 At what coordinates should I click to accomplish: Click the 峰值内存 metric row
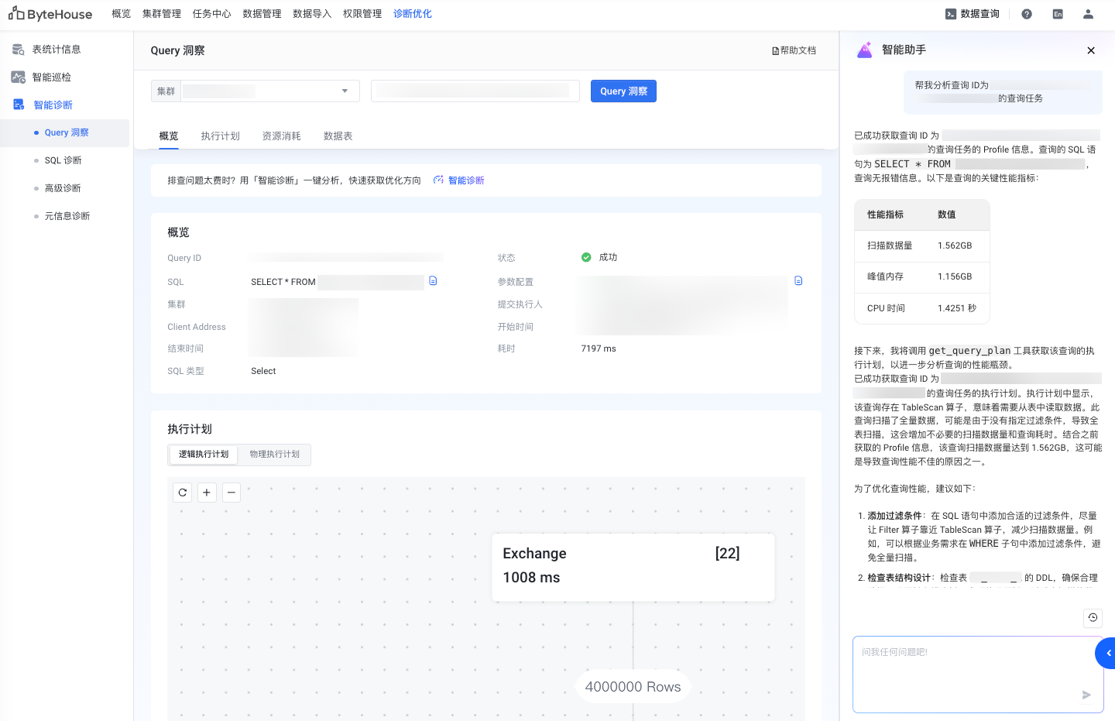922,276
